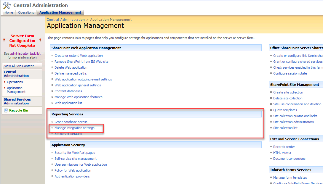Click Quota templates link
Viewport: 323px width, 184px height.
pos(285,110)
